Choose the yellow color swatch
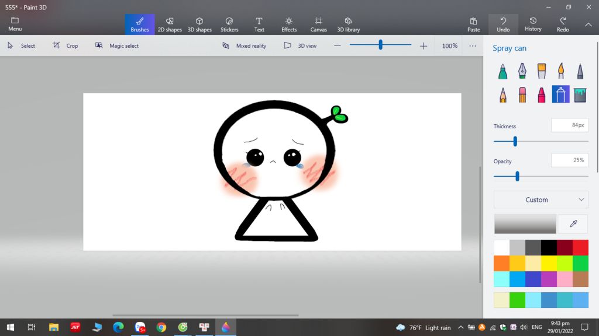 (549, 263)
